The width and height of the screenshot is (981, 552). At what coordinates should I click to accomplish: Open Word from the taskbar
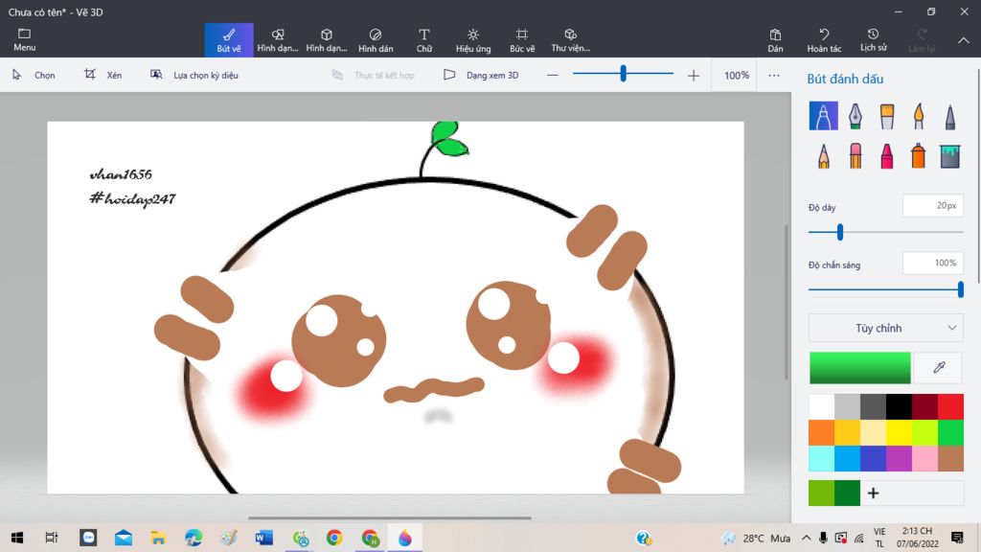pos(264,538)
